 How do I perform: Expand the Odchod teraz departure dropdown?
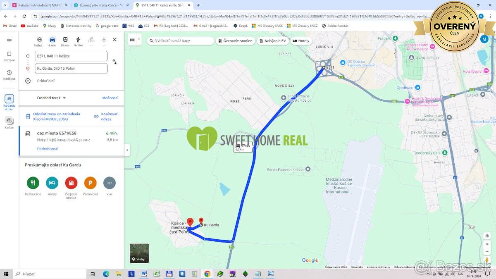pyautogui.click(x=51, y=98)
